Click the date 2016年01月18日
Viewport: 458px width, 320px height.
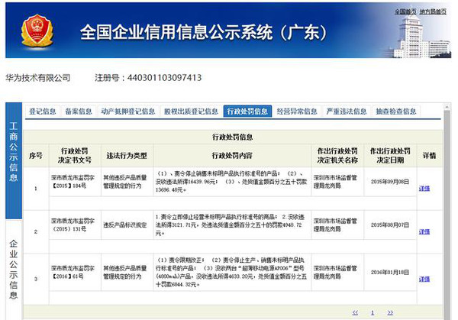pyautogui.click(x=390, y=272)
